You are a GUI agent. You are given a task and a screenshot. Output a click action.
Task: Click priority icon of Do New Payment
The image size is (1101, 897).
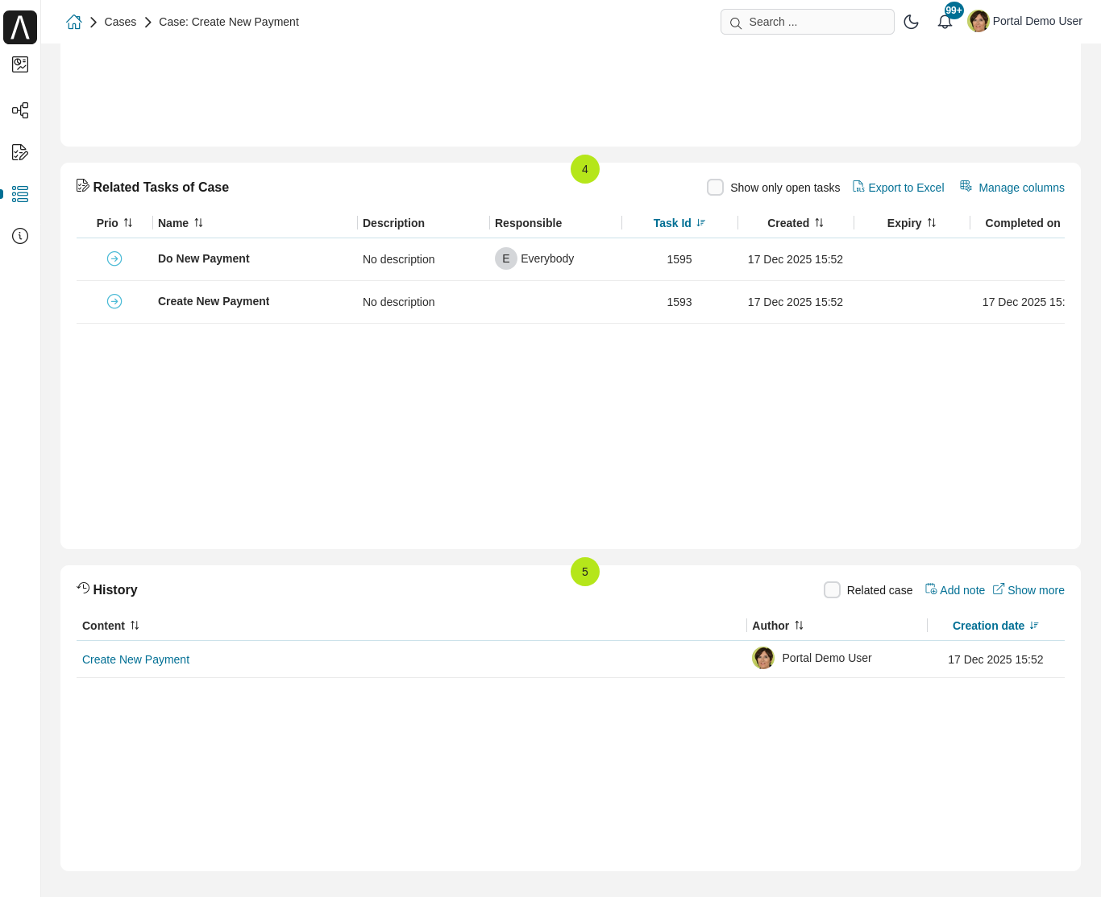click(114, 258)
